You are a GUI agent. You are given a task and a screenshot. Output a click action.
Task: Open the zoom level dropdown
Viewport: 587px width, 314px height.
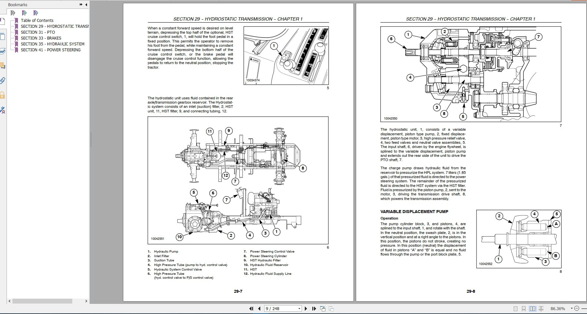click(572, 308)
